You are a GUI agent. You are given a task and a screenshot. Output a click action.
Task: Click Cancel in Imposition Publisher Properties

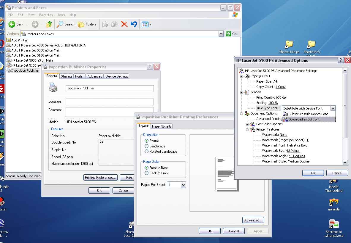[123, 191]
